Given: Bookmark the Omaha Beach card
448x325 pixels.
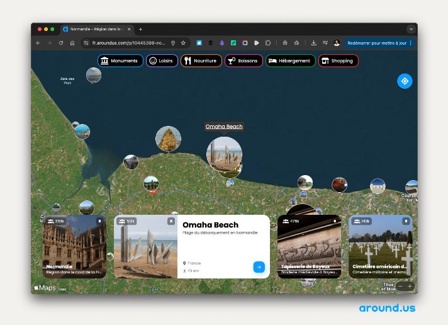Looking at the screenshot, I should [x=171, y=221].
